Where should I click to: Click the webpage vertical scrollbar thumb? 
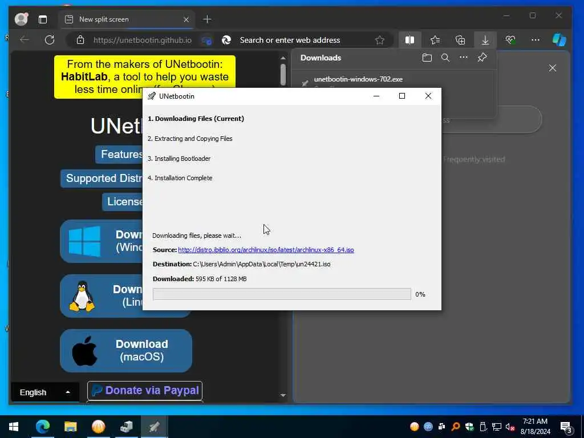(x=283, y=75)
